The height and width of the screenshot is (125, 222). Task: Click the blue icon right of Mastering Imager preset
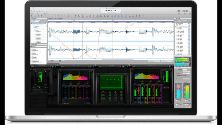94,67
